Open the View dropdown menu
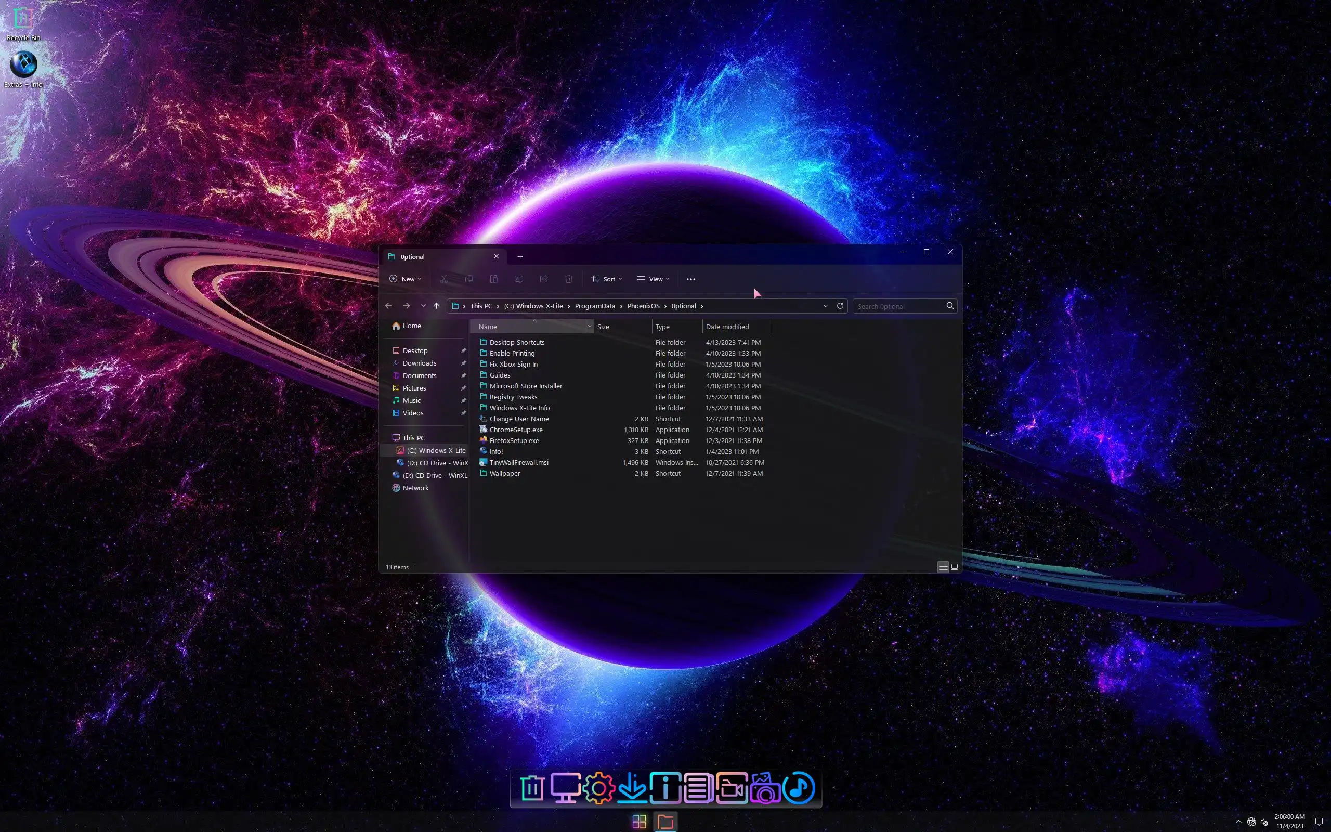This screenshot has width=1331, height=832. (653, 279)
